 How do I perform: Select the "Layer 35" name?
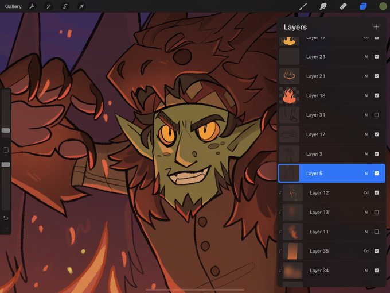319,251
